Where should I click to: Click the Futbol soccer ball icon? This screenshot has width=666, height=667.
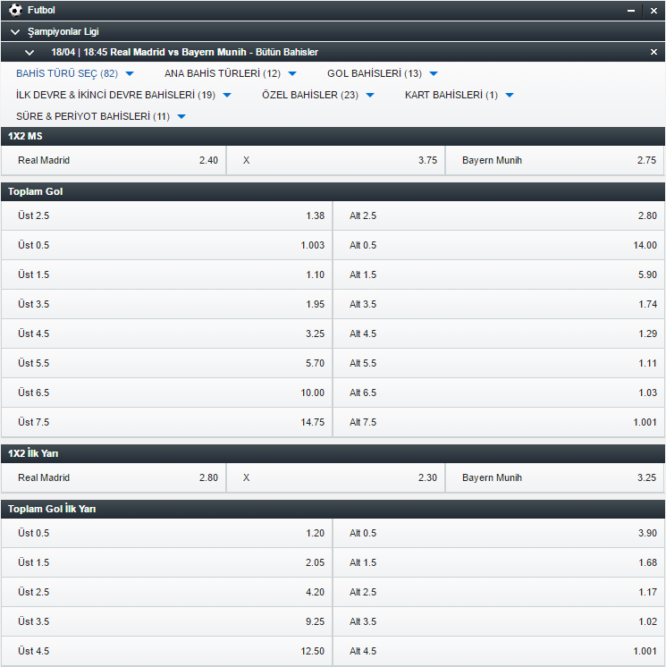(x=15, y=10)
